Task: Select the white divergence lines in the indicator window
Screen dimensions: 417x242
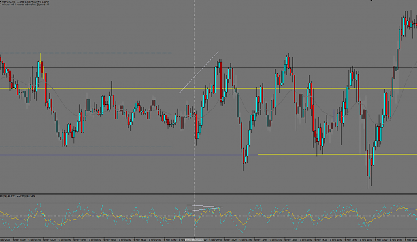Action: pos(204,208)
